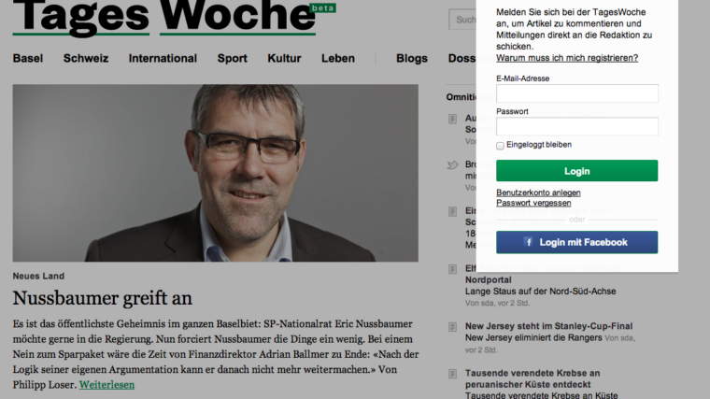Click the Passwort input field
This screenshot has width=710, height=399.
(577, 127)
